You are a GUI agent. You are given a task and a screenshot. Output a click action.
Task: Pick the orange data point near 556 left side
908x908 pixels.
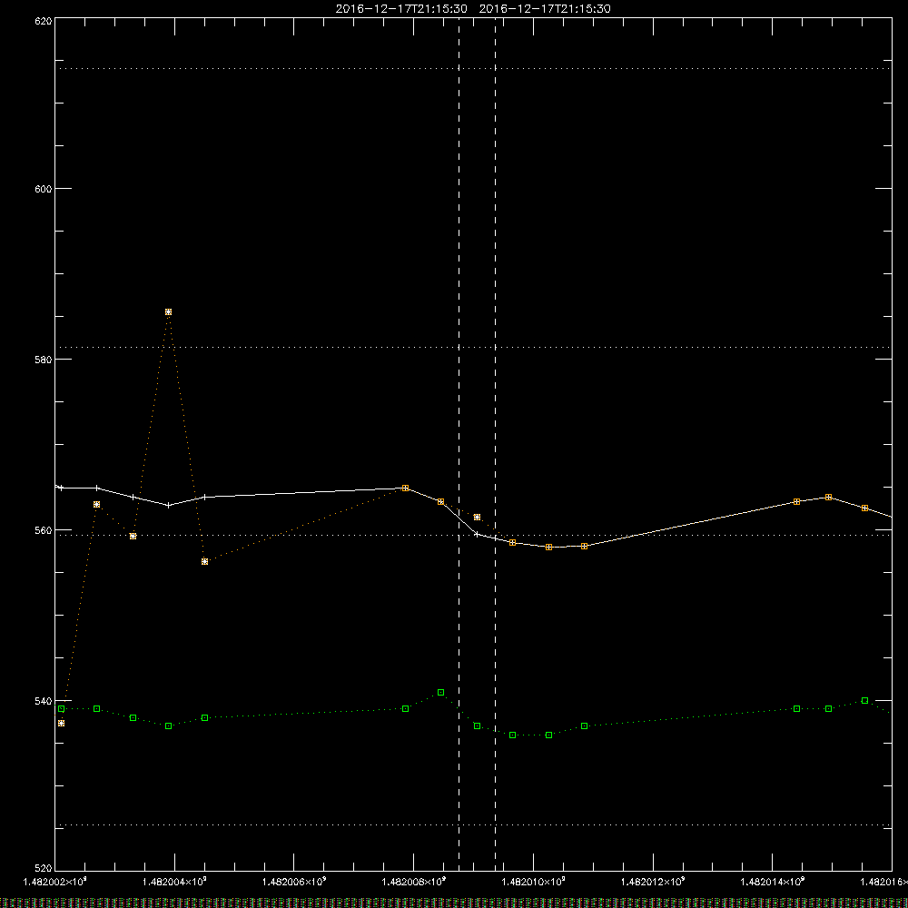[205, 562]
